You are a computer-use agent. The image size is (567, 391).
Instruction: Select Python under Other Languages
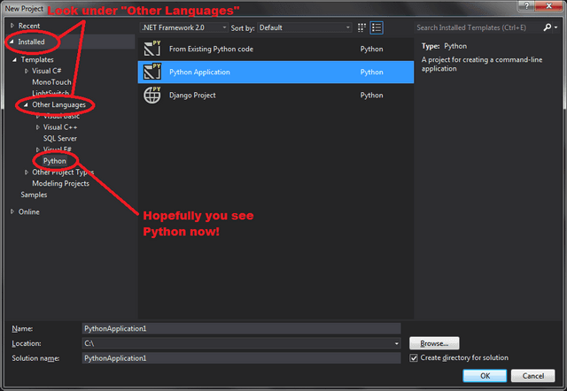pos(55,161)
